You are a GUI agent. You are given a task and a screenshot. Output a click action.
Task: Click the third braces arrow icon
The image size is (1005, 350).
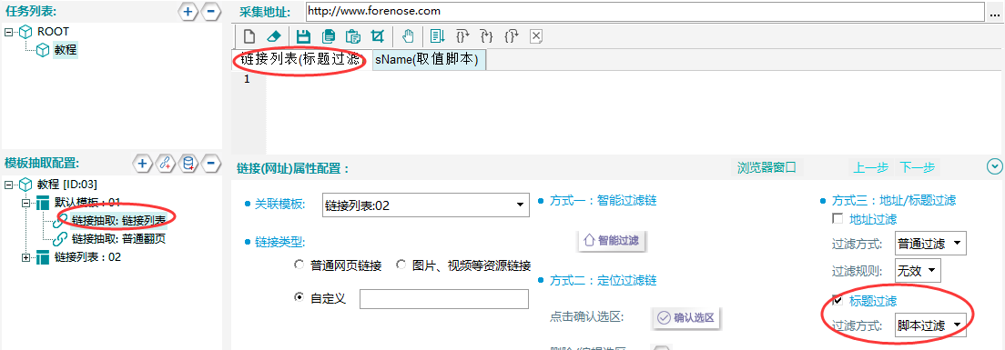(512, 36)
